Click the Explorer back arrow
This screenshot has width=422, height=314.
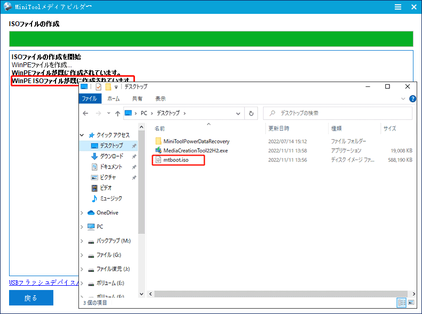85,113
